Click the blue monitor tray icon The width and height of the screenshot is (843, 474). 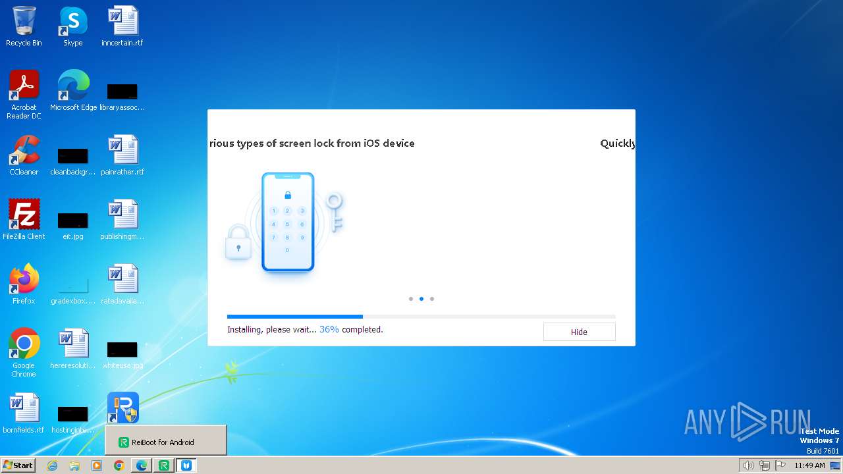[835, 465]
